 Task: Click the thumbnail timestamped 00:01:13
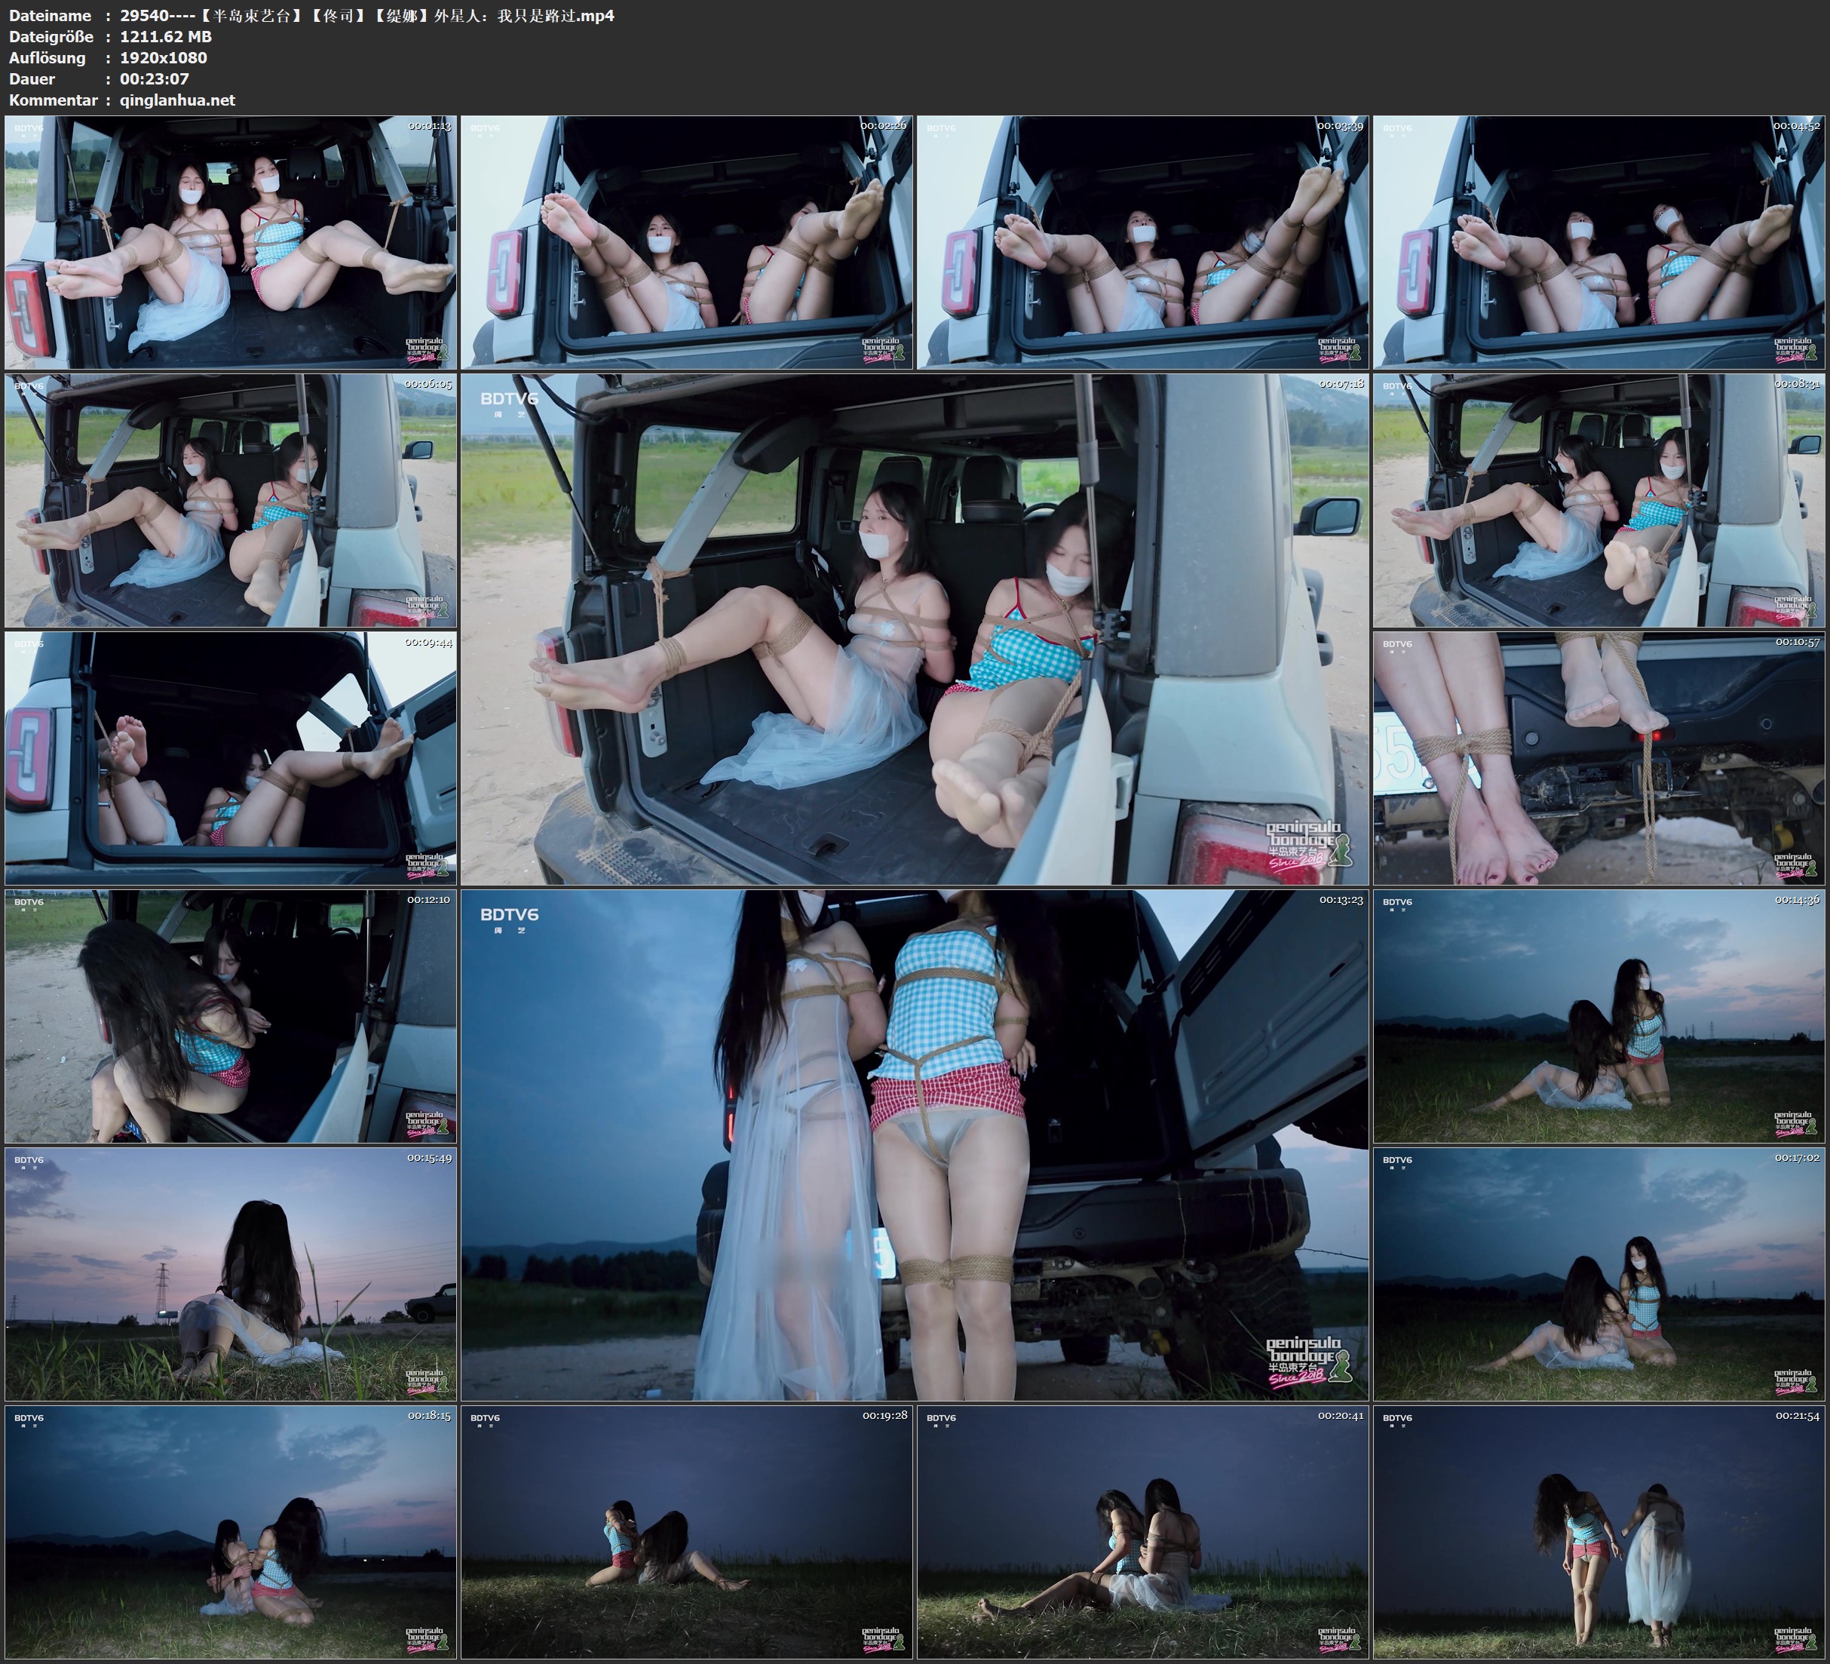231,241
